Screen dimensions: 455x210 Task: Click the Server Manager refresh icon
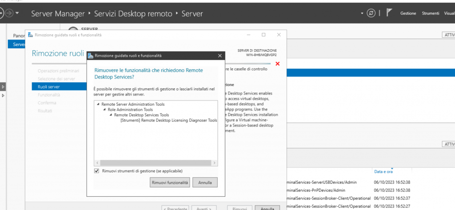click(x=371, y=13)
